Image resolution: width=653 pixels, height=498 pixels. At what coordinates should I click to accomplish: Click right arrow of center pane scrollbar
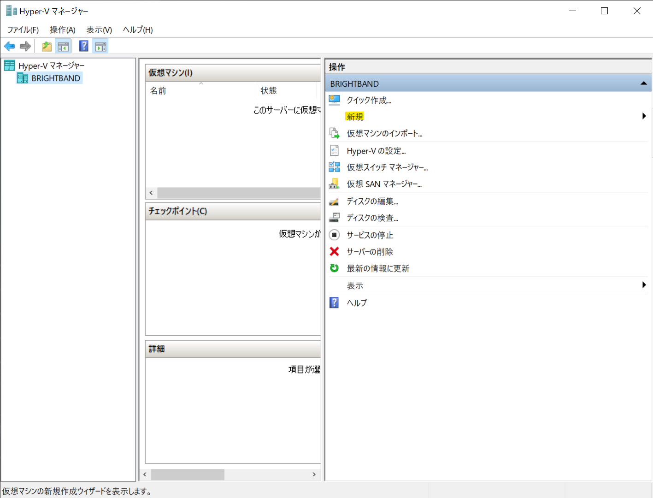[x=314, y=474]
